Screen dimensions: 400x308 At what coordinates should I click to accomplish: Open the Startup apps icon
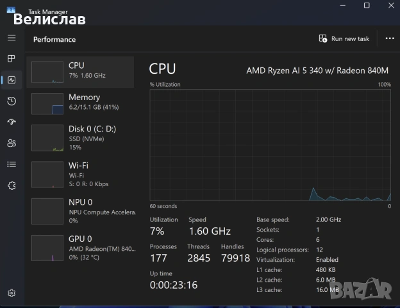(x=12, y=122)
